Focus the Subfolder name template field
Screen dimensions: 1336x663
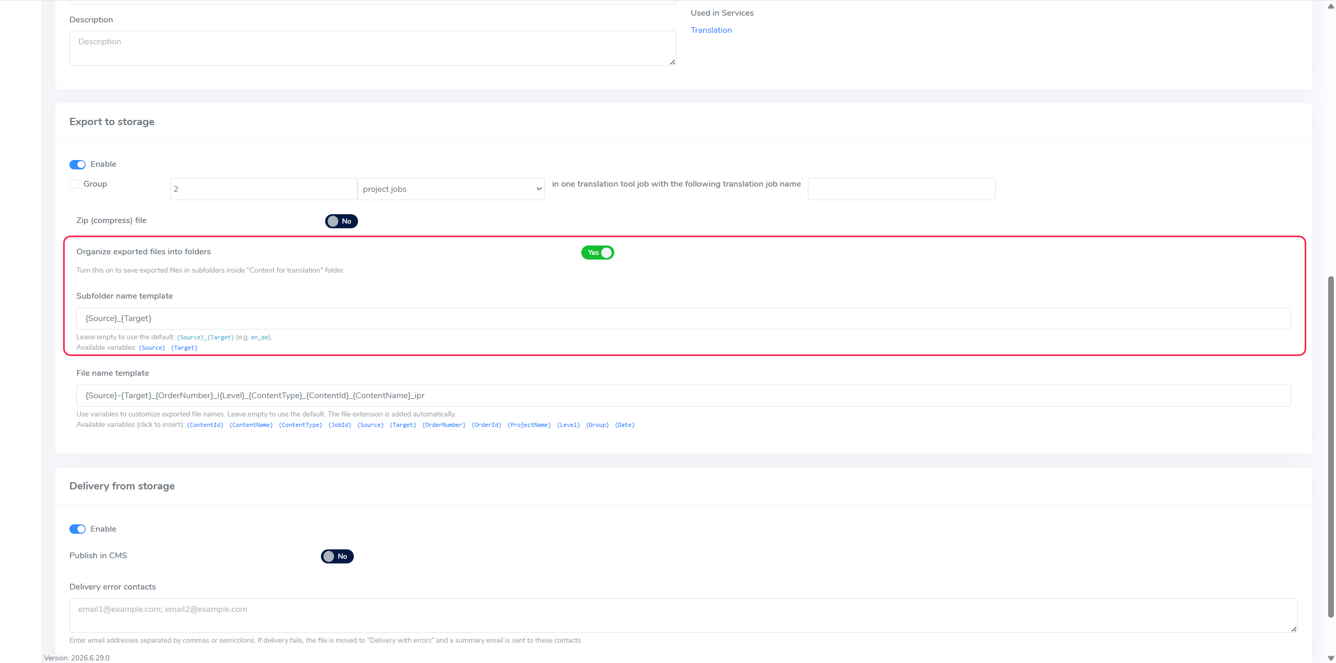pos(684,318)
